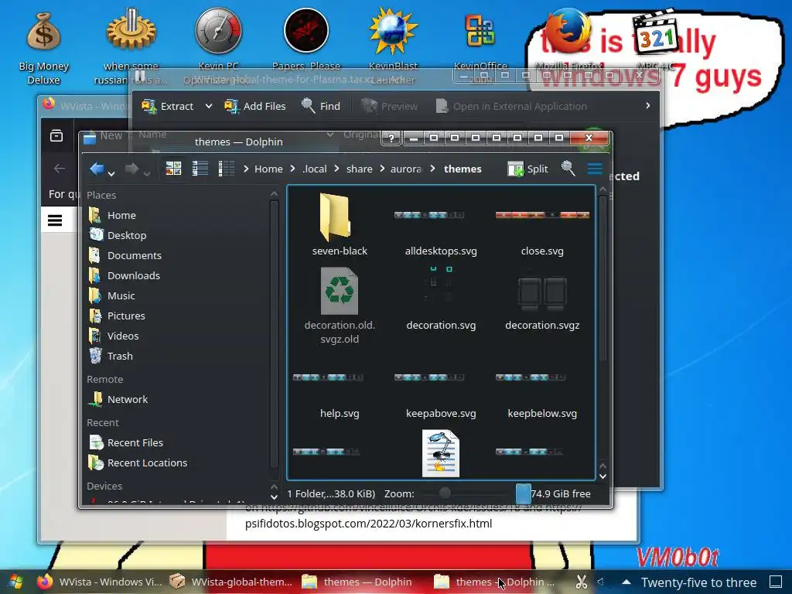Screen dimensions: 792x594
Task: Click the Split view button in Dolphin
Action: [527, 169]
